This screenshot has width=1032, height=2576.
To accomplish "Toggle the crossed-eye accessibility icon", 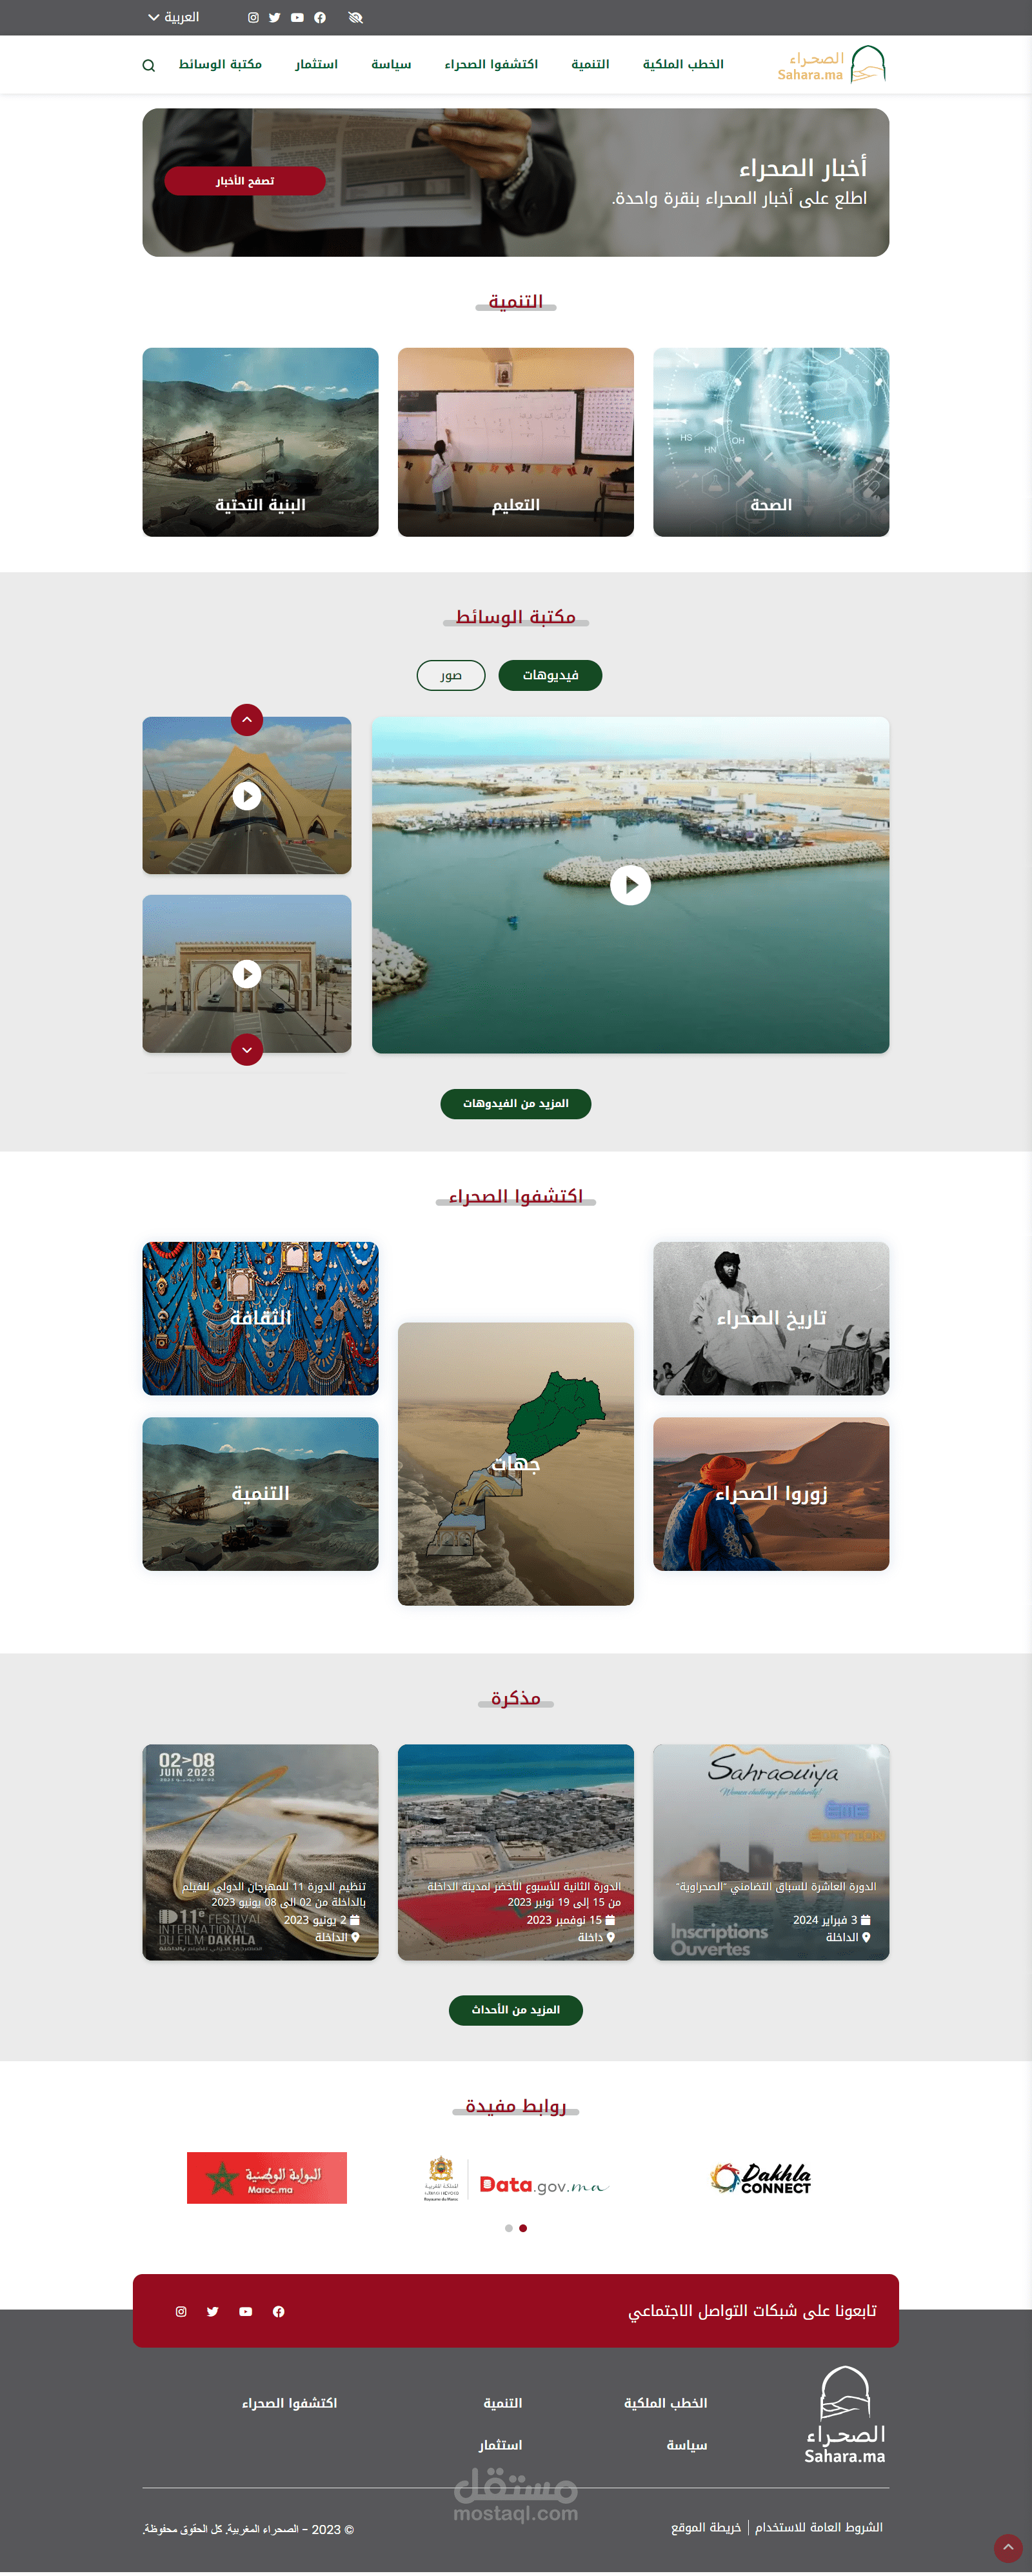I will tap(355, 17).
